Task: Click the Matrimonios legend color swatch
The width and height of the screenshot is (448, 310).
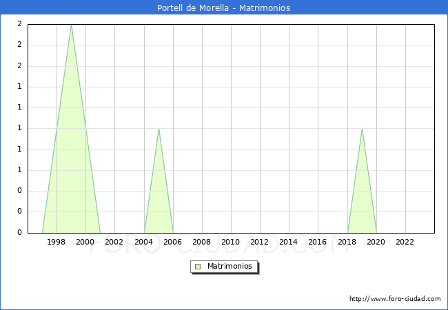Action: pyautogui.click(x=198, y=267)
